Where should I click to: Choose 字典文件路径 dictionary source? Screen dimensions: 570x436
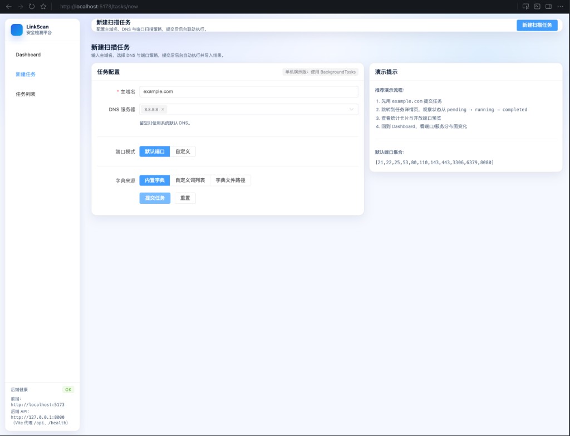[230, 180]
